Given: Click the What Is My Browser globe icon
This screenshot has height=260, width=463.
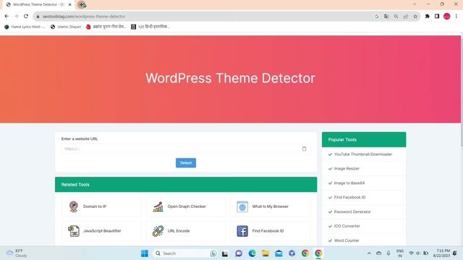Looking at the screenshot, I should pos(242,207).
